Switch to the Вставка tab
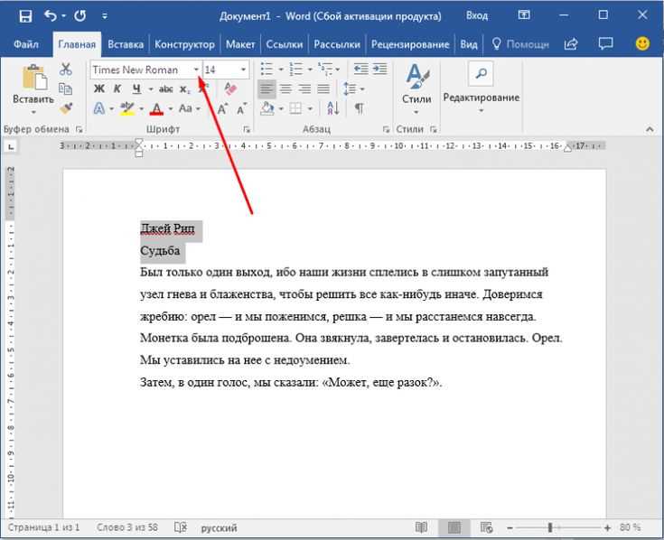 [126, 44]
